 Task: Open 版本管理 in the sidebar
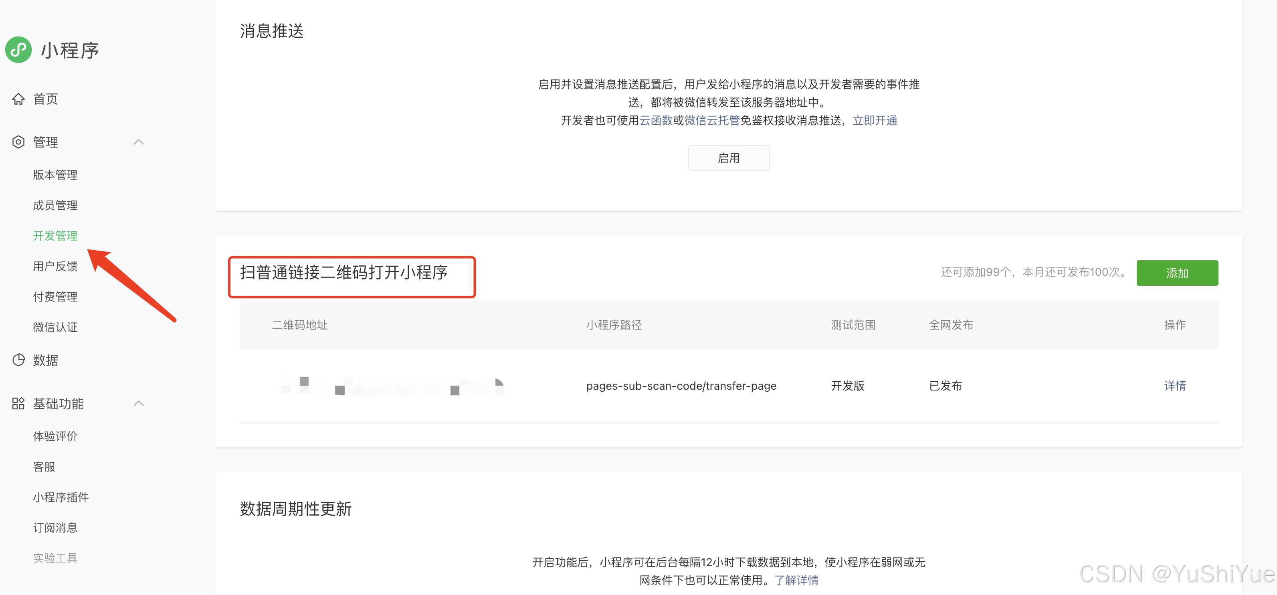coord(55,175)
